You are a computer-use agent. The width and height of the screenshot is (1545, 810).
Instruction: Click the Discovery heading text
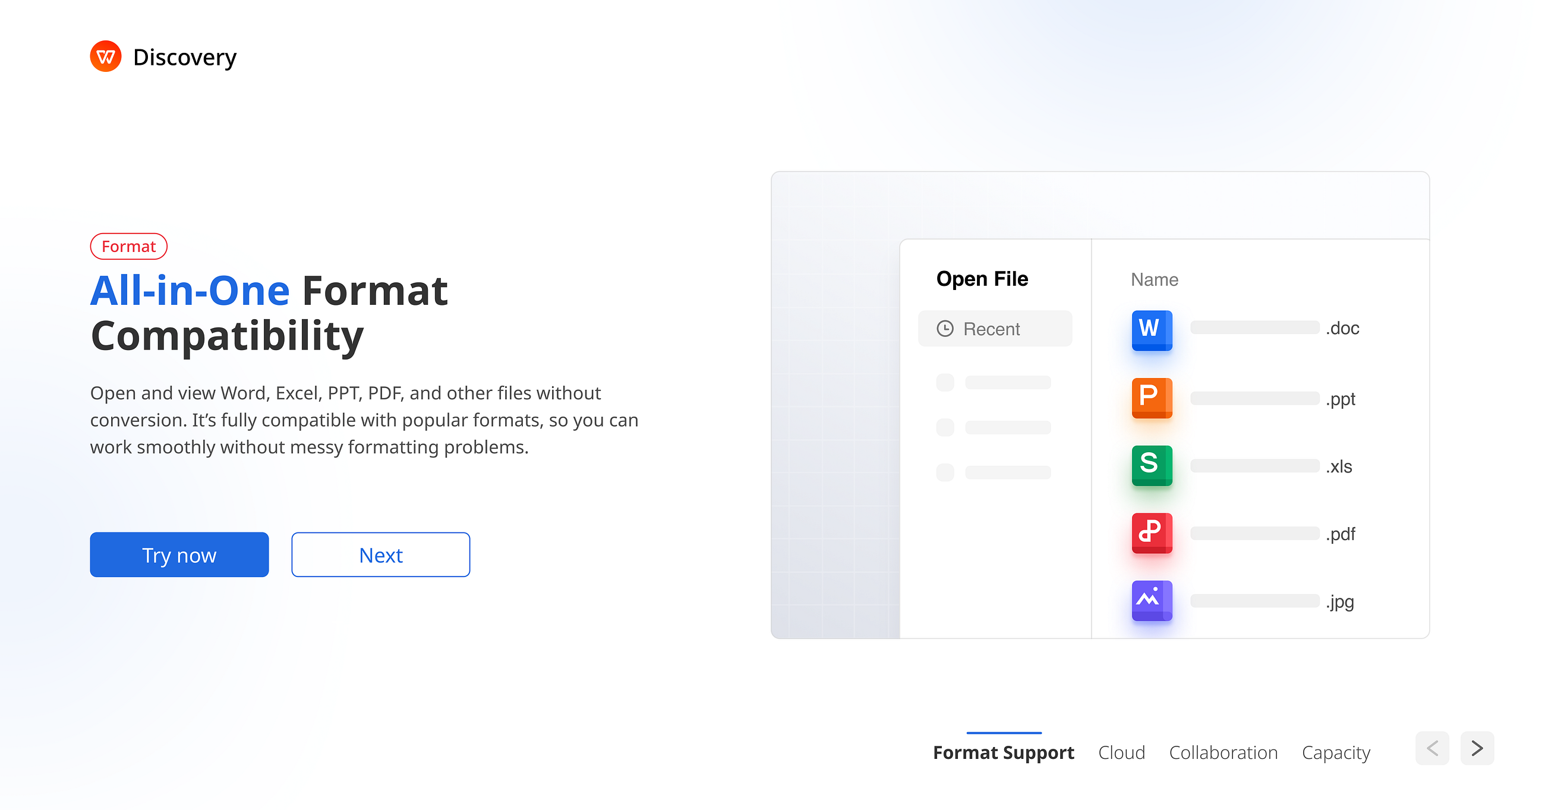pyautogui.click(x=185, y=58)
